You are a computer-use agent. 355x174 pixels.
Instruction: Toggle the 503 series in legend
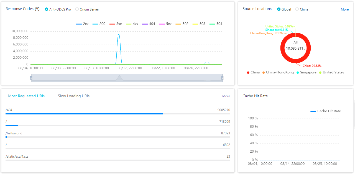click(199, 24)
